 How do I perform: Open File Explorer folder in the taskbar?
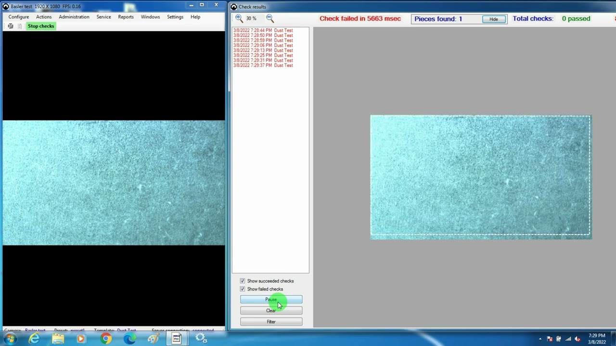point(58,339)
